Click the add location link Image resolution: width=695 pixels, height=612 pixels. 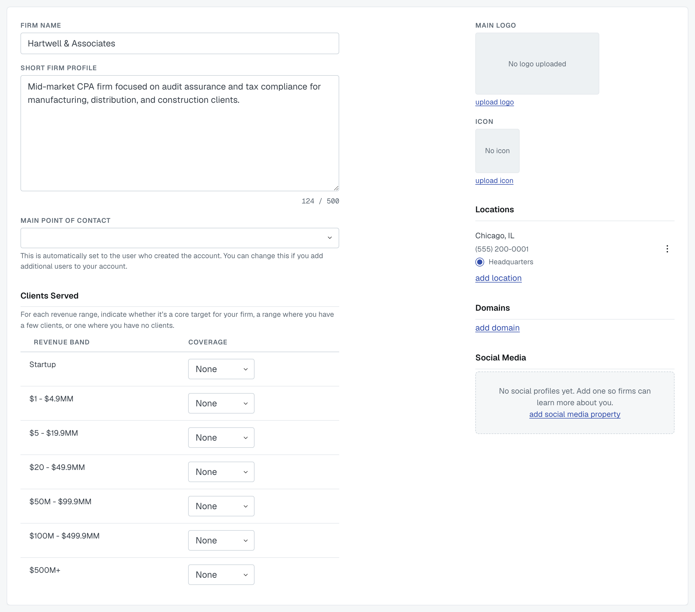point(498,278)
